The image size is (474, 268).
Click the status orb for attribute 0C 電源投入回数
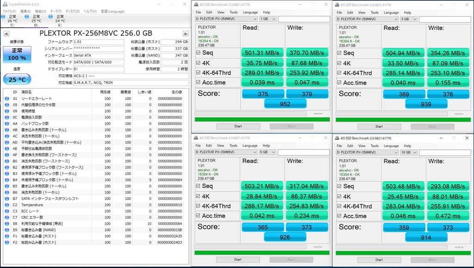7,117
